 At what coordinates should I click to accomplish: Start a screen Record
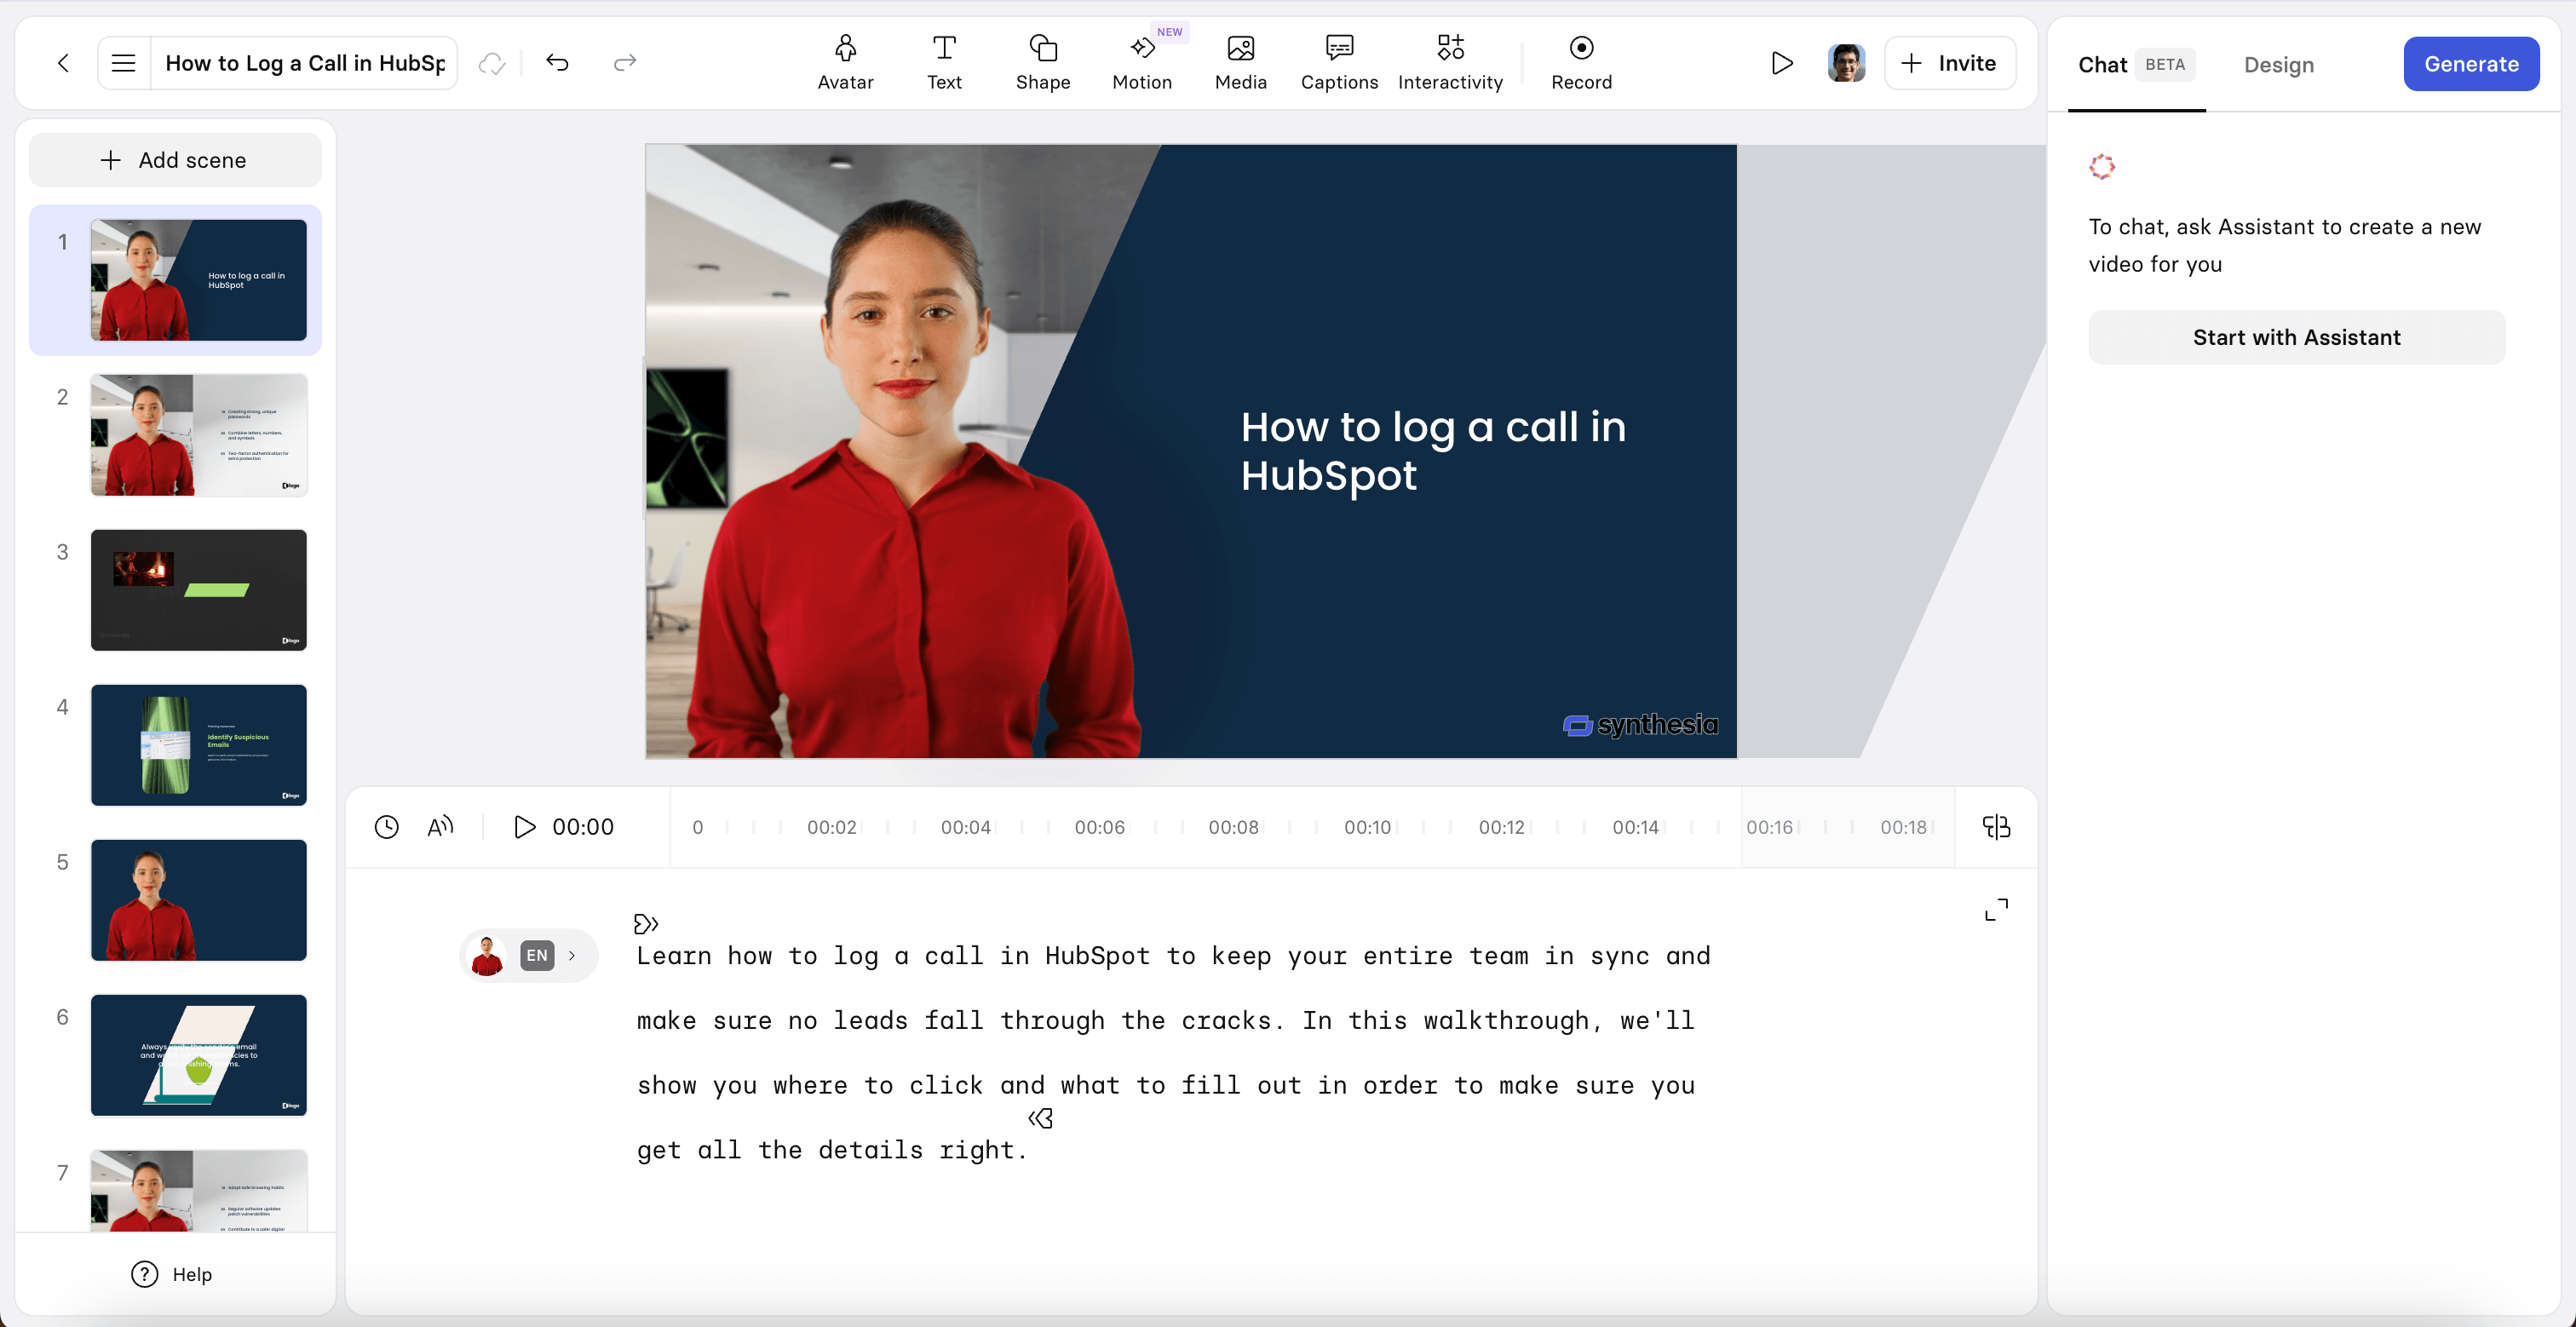click(1581, 62)
